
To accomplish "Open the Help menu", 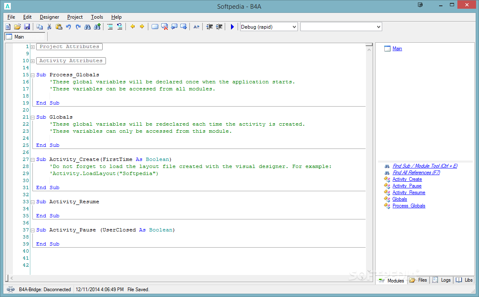I will click(116, 17).
